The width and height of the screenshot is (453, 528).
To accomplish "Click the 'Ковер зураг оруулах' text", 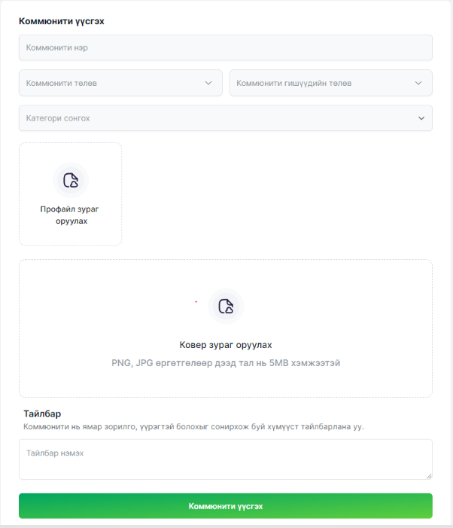I will pos(226,345).
